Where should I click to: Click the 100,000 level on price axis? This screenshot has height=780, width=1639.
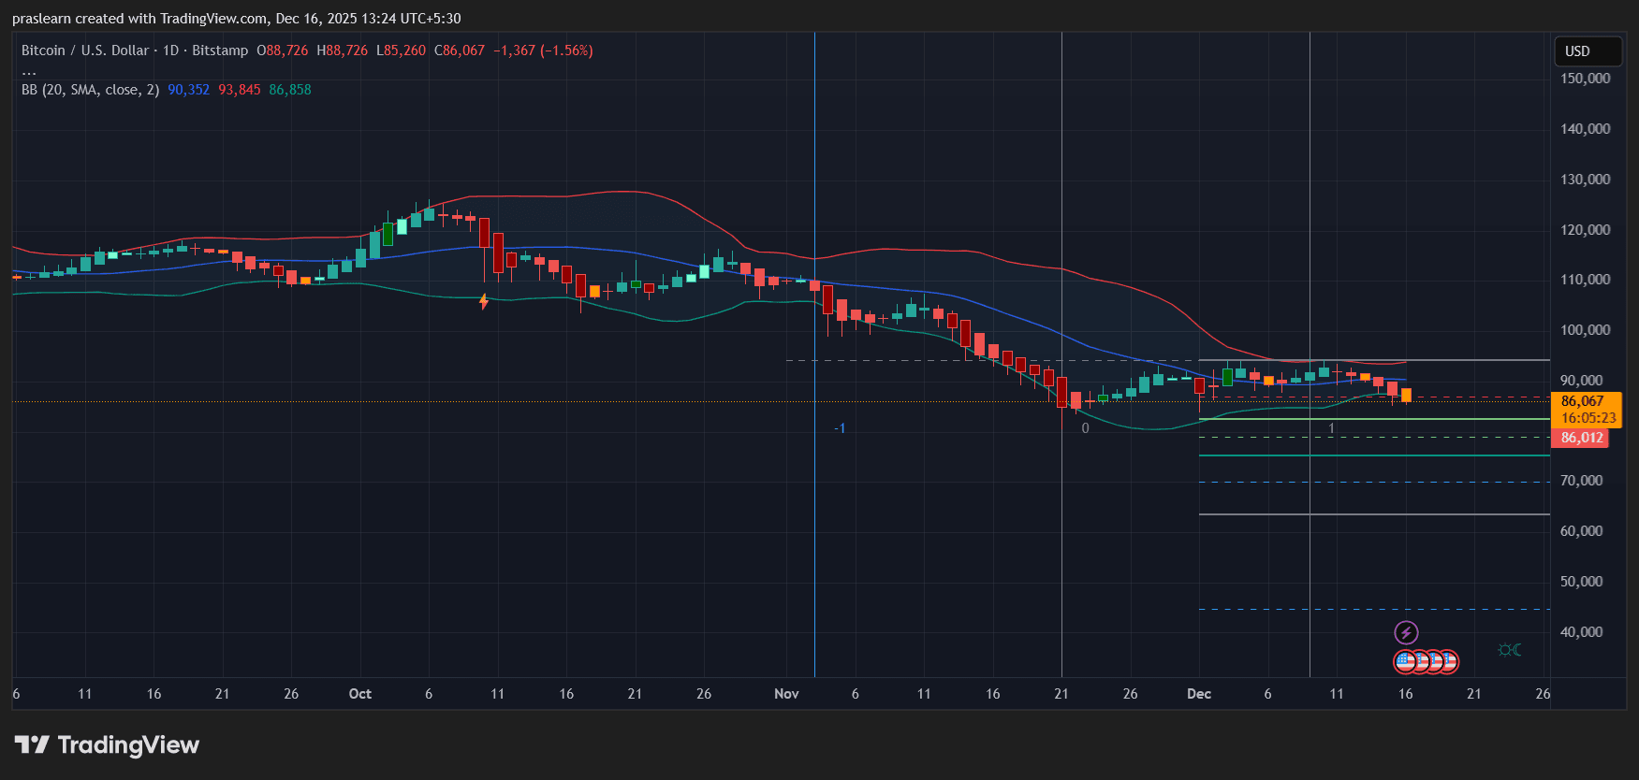click(1585, 330)
